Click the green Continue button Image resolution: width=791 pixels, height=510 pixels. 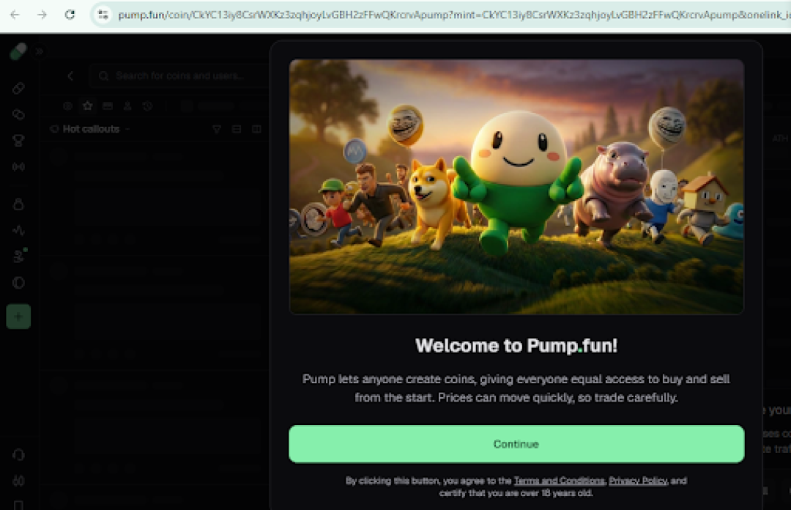516,444
